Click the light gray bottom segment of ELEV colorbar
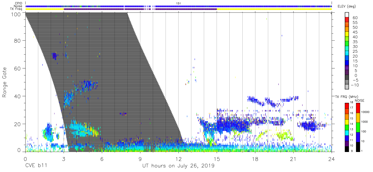The image size is (373, 172). (x=347, y=87)
